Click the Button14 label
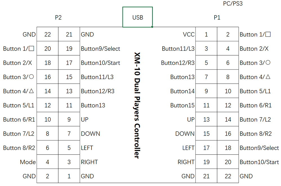 [x=182, y=91]
